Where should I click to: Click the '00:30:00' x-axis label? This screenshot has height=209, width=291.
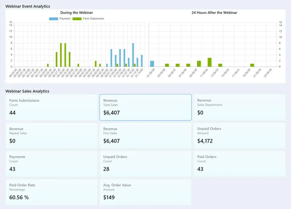[x=60, y=73]
